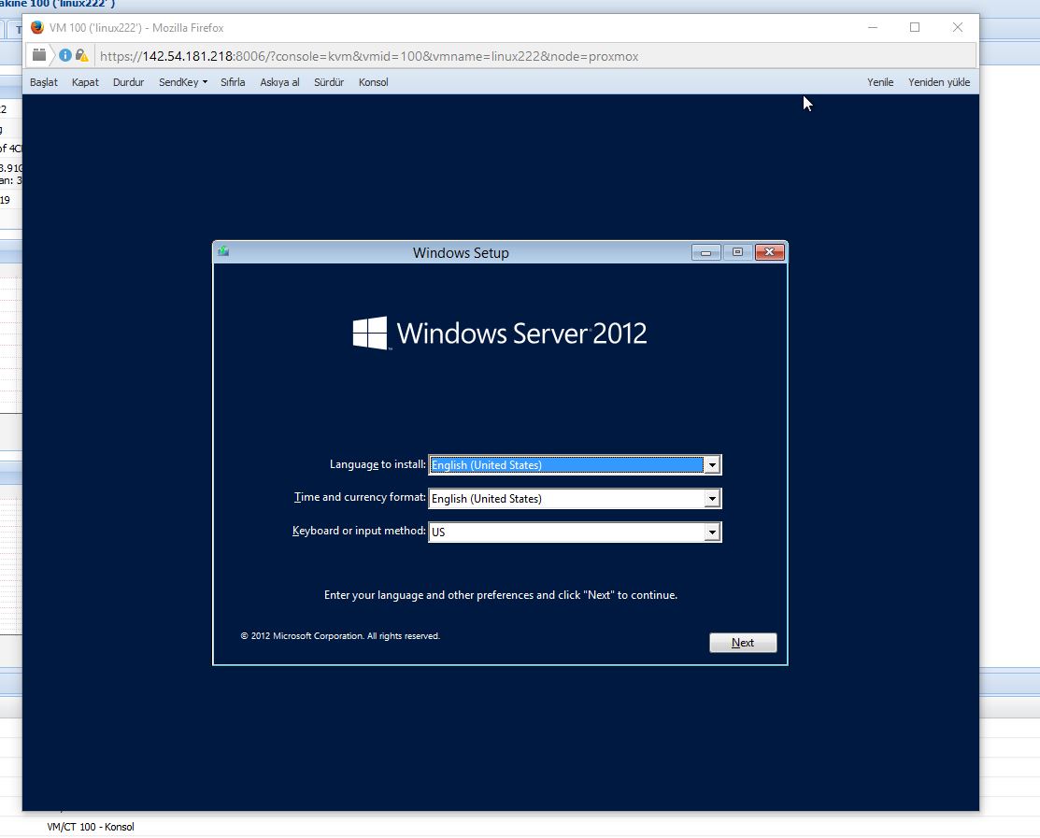
Task: Click the insecure connection padlock warning icon
Action: click(x=81, y=55)
